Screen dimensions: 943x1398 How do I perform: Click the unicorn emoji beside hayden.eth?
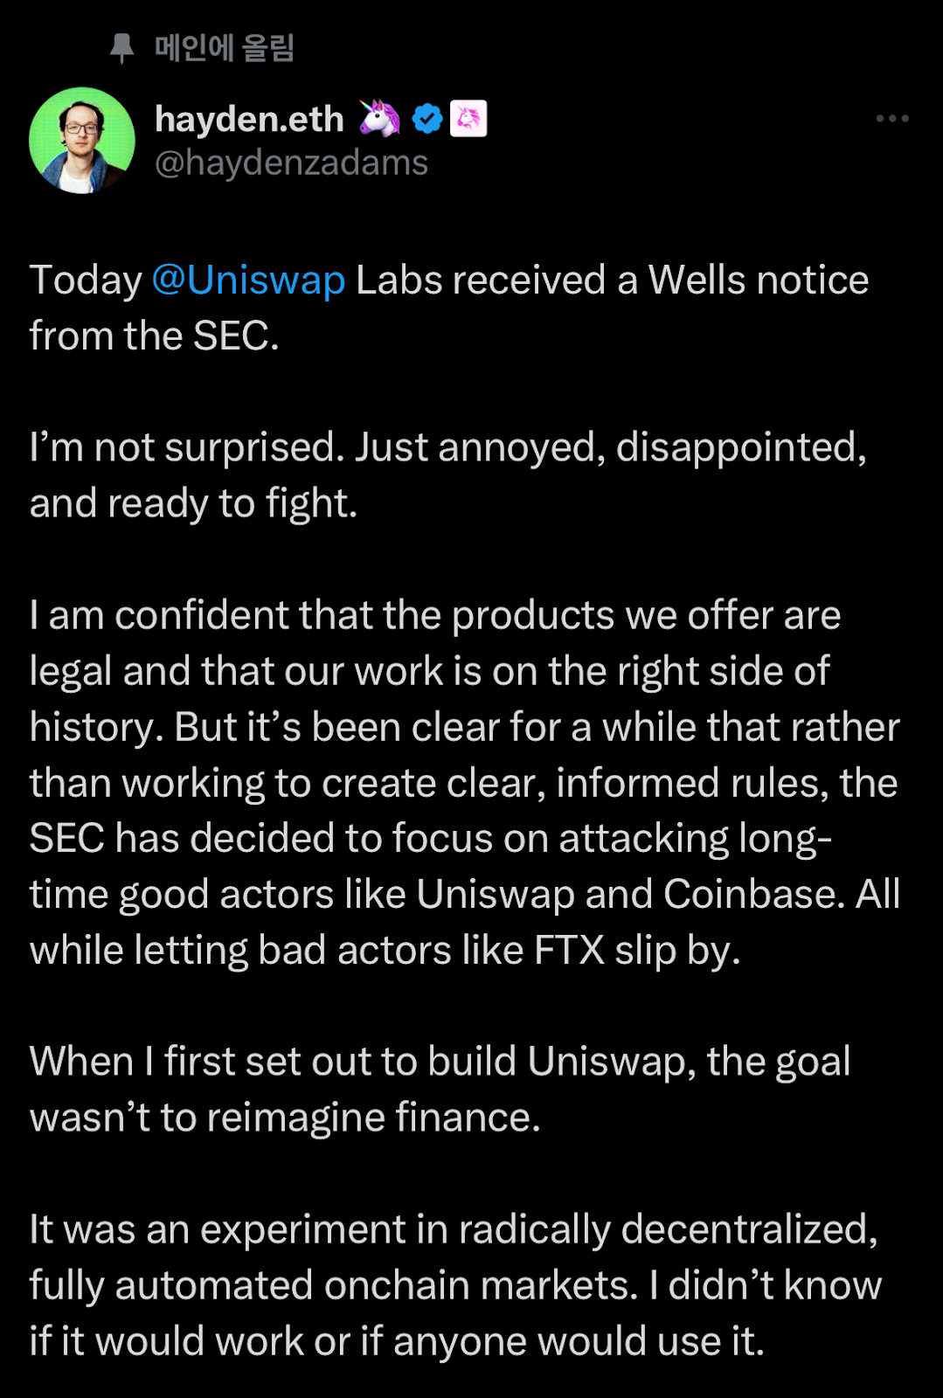(379, 118)
